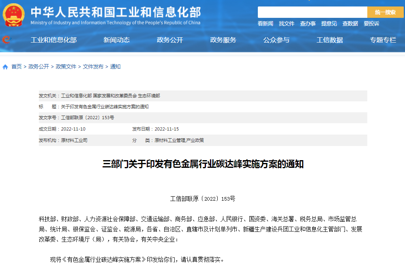Select the 新闻动态 menu item
Viewport: 405px width, 270px height.
click(x=116, y=40)
